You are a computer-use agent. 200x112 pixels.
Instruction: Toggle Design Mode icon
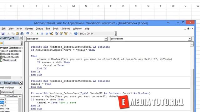[x=51, y=34]
